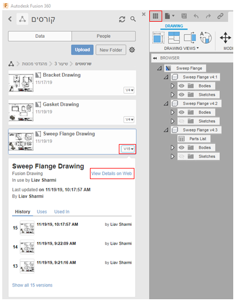Screen dimensions: 236x302
Task: Toggle visibility of Bodies under v4:3
Action: 182,147
